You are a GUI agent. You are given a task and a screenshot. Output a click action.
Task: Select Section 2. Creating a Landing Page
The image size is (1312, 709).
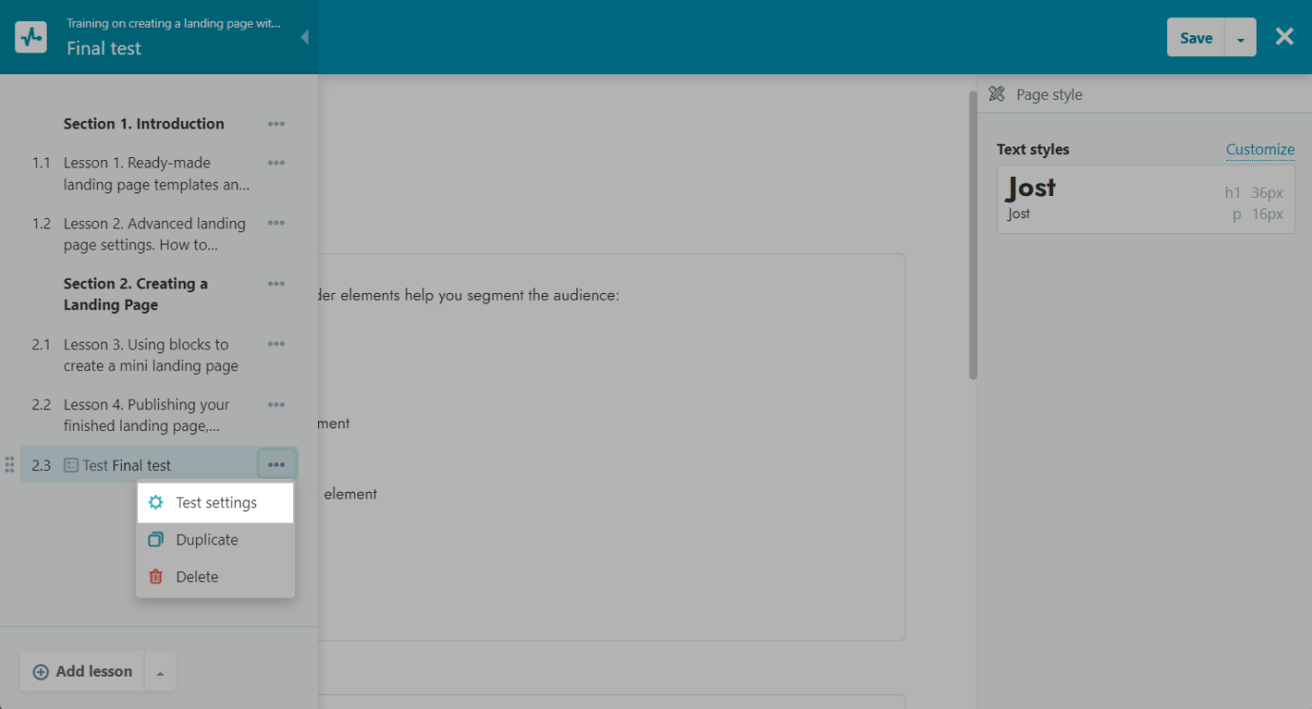pyautogui.click(x=136, y=294)
